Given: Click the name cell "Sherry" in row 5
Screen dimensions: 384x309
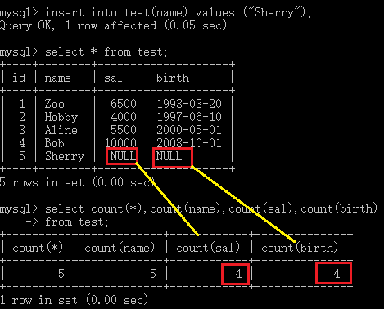Looking at the screenshot, I should coord(65,156).
